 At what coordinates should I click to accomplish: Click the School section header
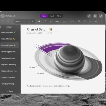click(x=9, y=27)
